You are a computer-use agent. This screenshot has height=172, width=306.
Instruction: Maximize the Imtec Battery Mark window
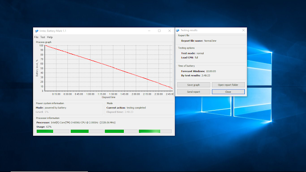click(x=159, y=31)
